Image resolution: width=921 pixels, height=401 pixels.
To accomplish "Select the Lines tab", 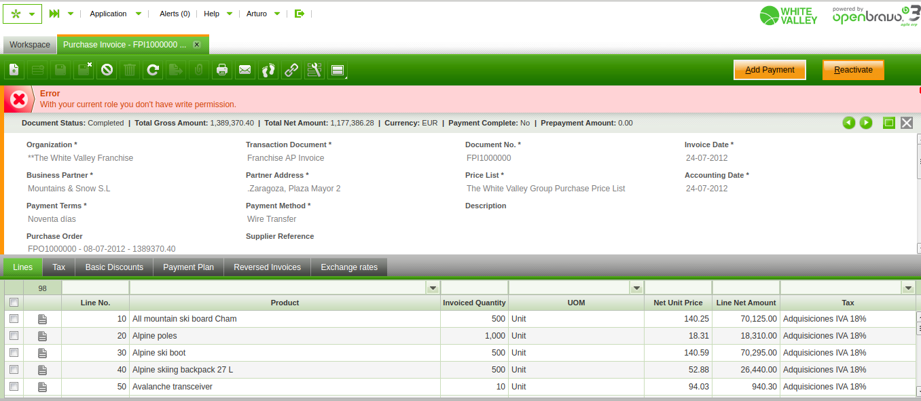I will pos(22,267).
